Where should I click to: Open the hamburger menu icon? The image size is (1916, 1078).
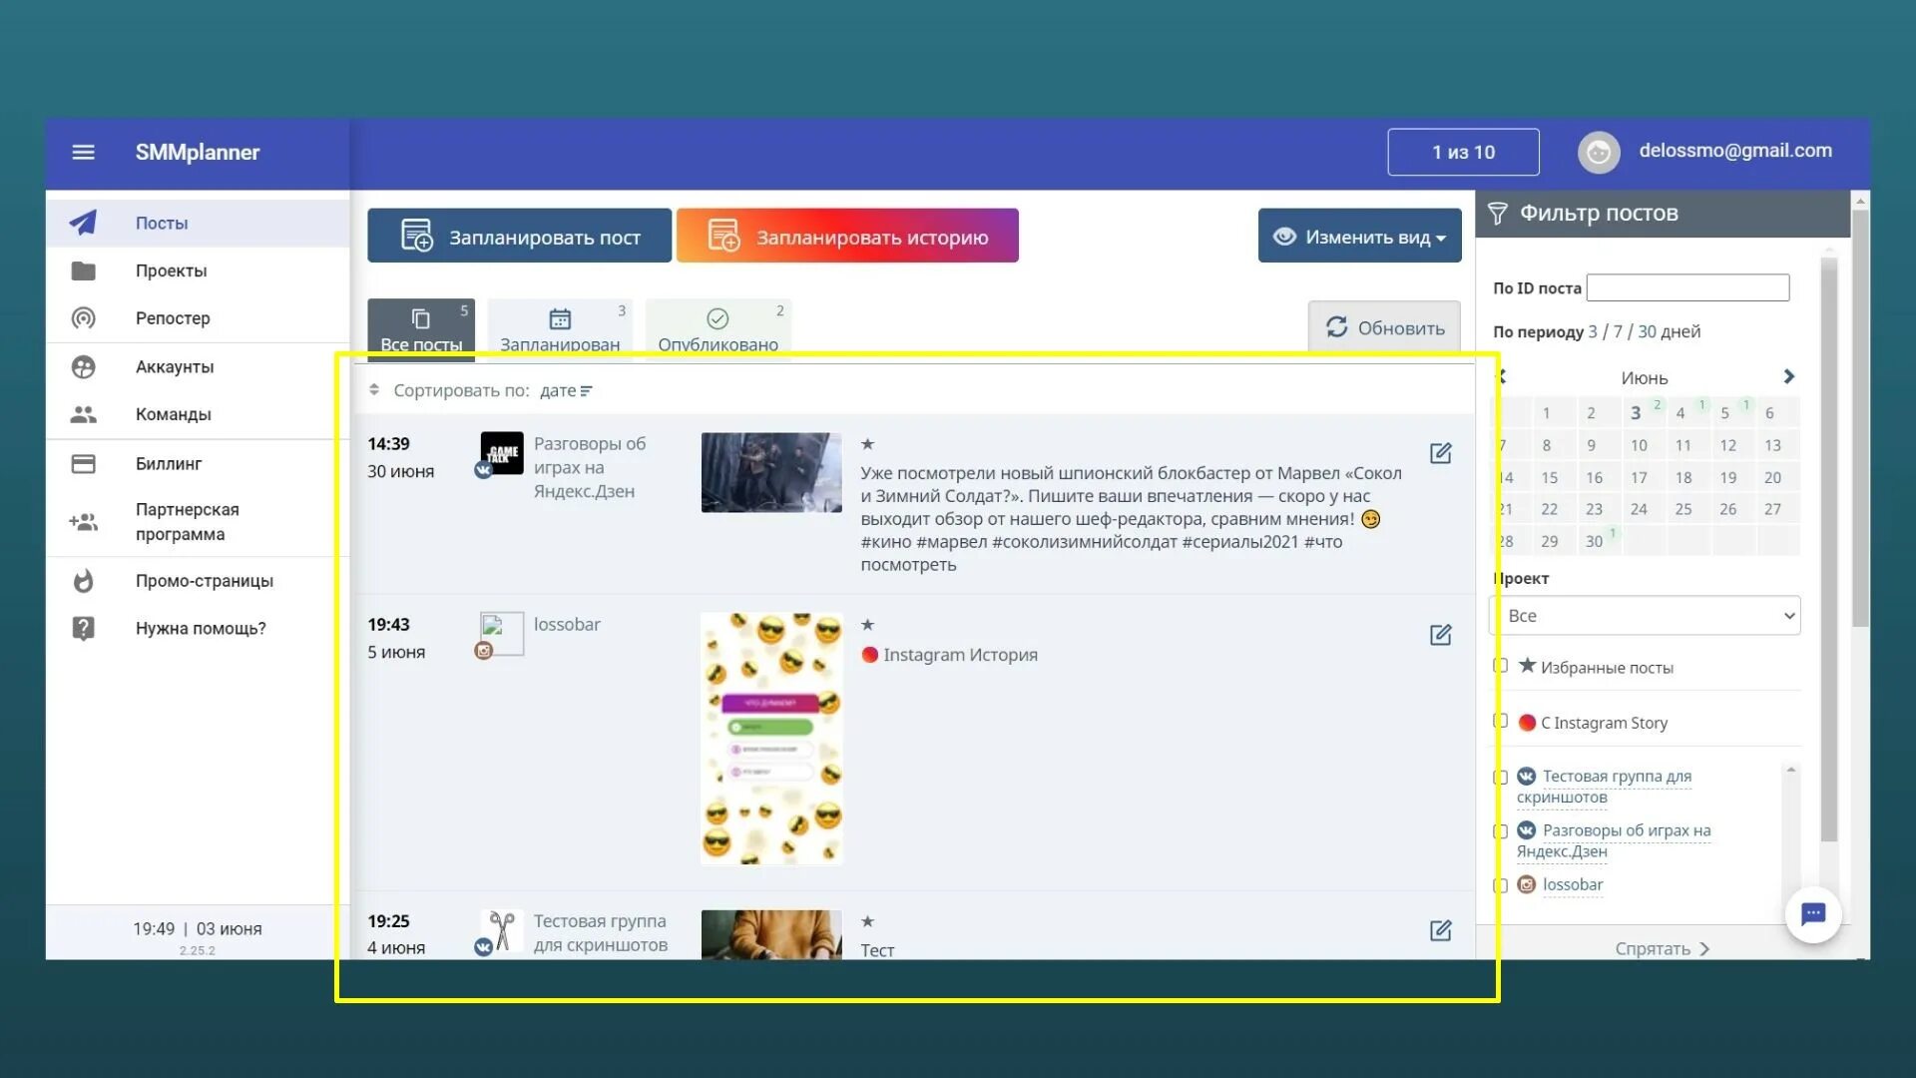[x=83, y=152]
